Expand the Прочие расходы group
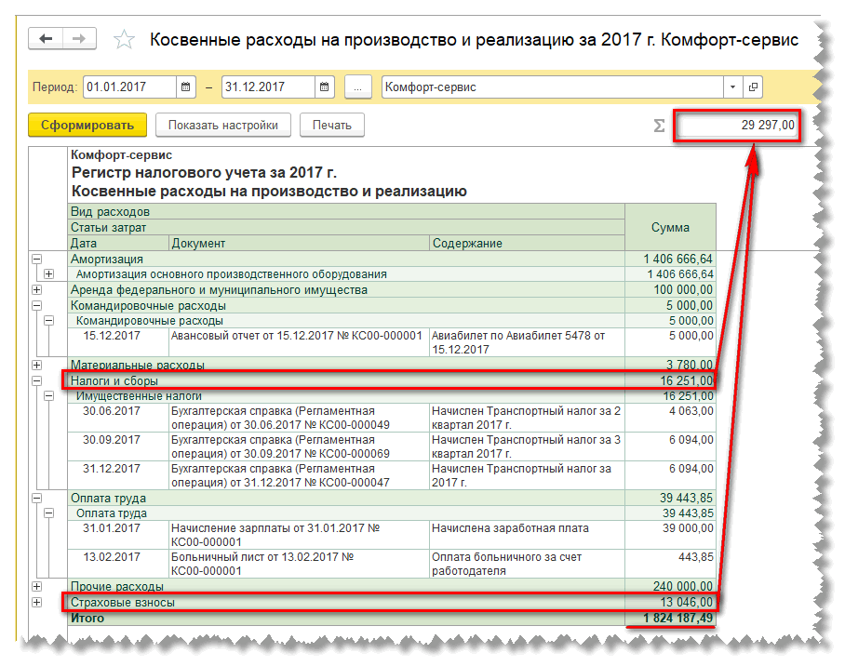845x666 pixels. click(37, 587)
